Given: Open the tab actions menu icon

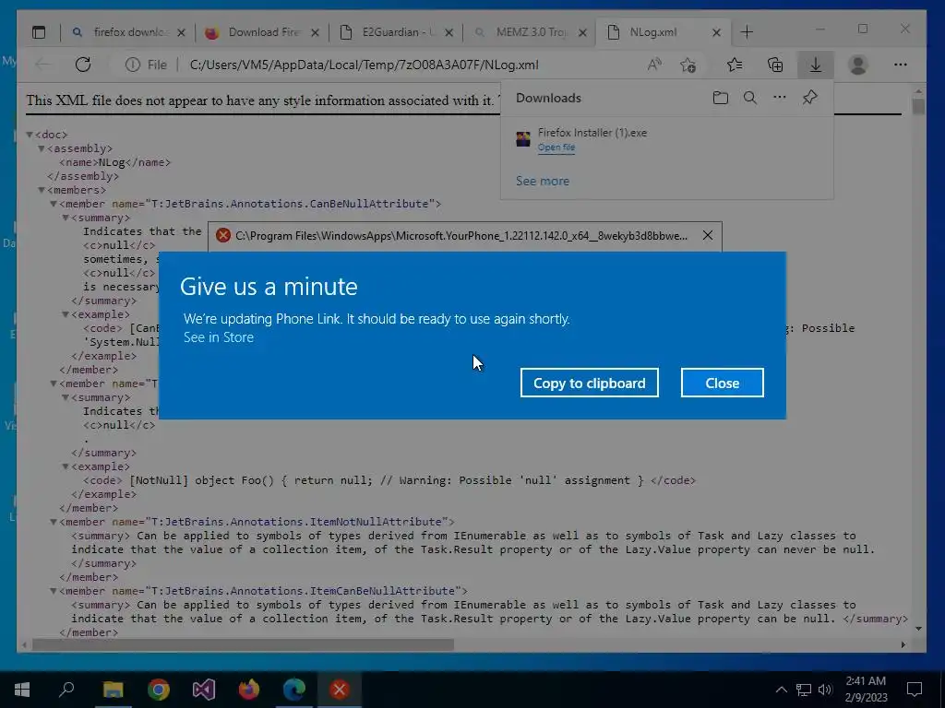Looking at the screenshot, I should [39, 32].
